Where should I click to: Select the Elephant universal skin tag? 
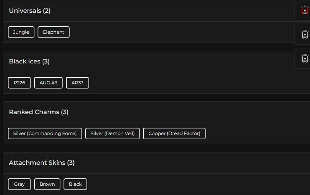click(53, 32)
